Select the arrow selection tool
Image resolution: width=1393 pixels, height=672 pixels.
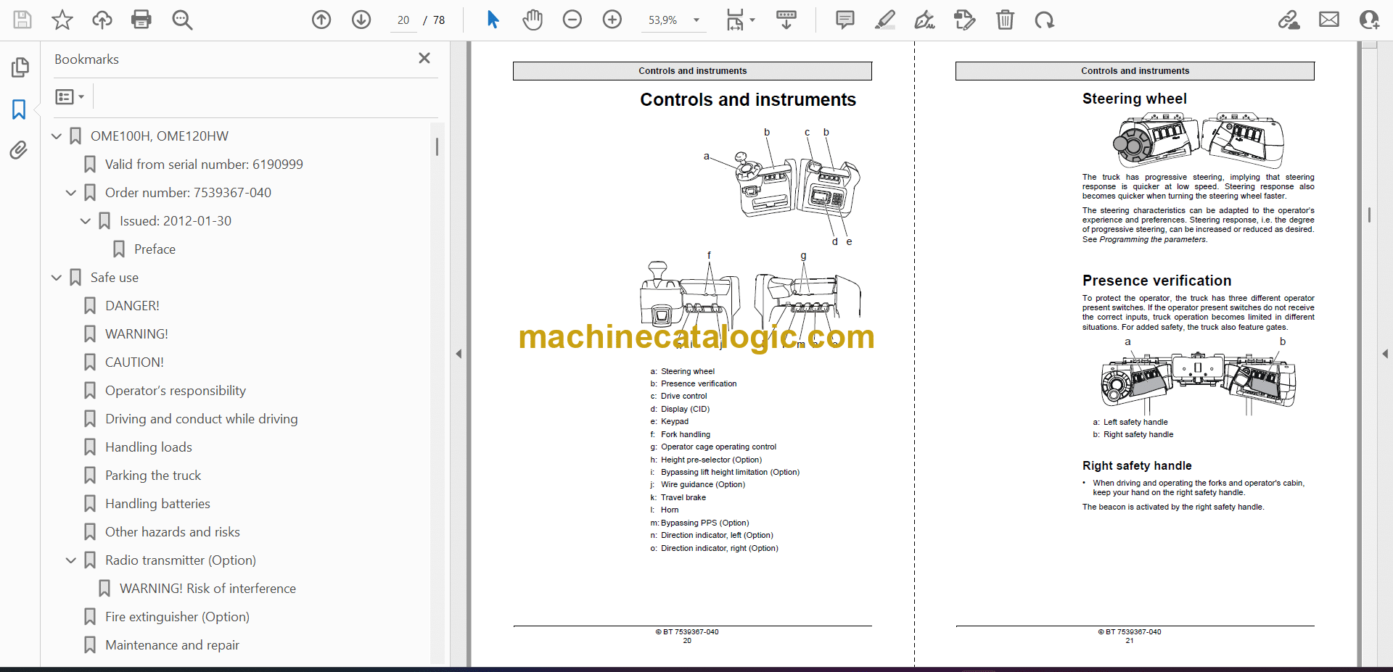click(x=493, y=20)
